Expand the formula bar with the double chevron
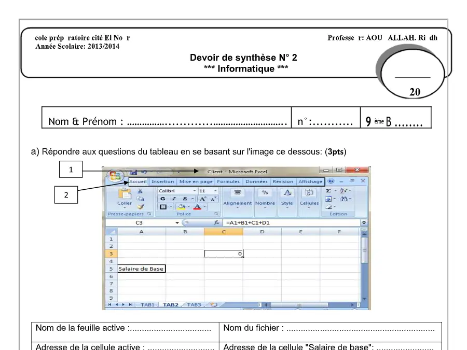Viewport: 467px width, 350px height. click(364, 222)
